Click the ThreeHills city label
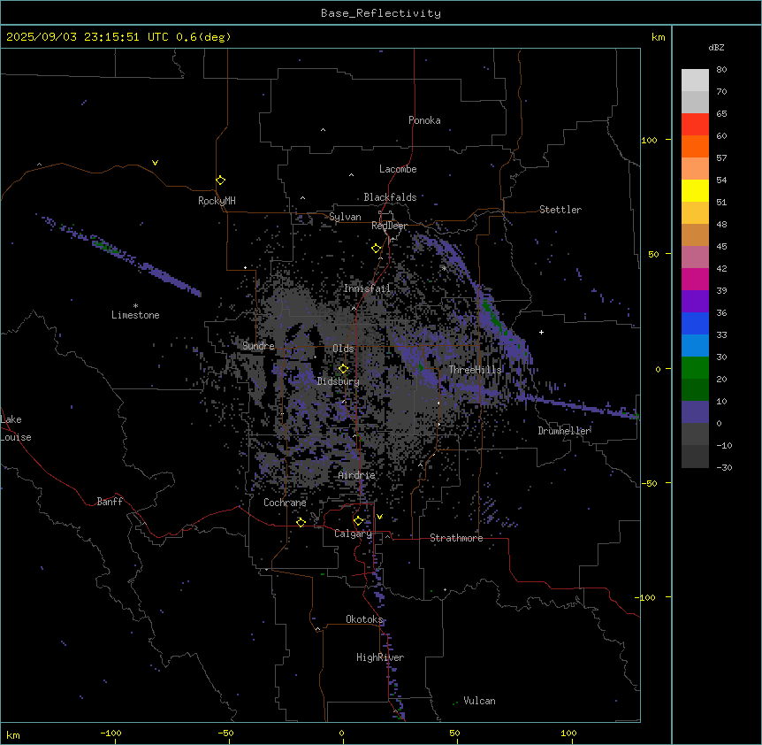Viewport: 762px width, 745px height. tap(476, 370)
